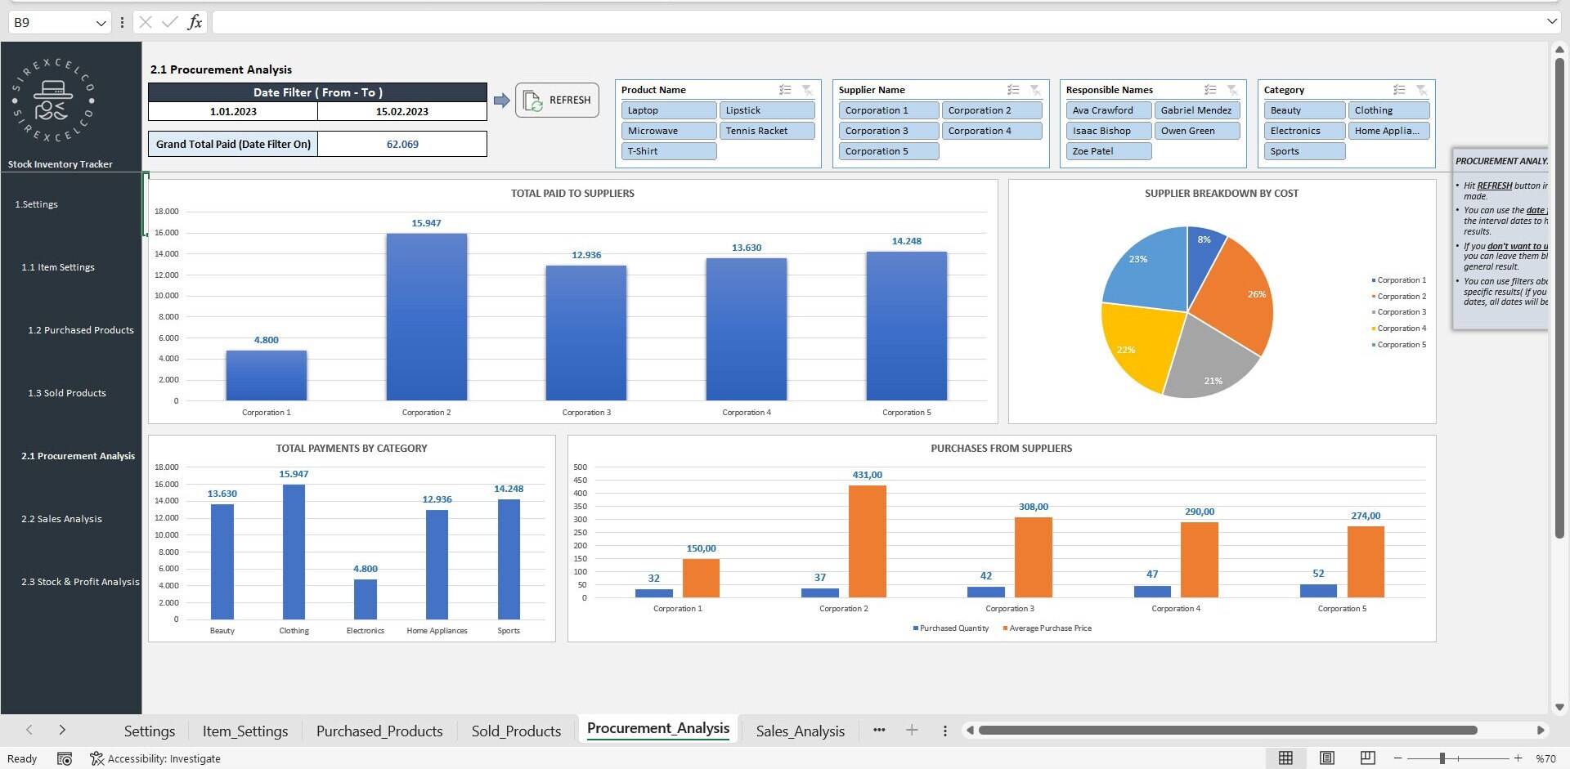1570x769 pixels.
Task: Click the SirExcel.co logo
Action: [x=53, y=101]
